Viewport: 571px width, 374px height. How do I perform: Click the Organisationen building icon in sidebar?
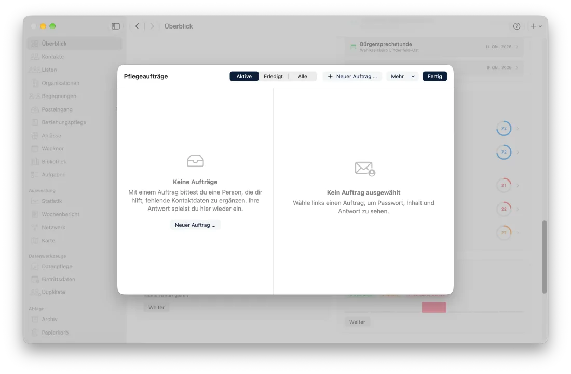35,83
